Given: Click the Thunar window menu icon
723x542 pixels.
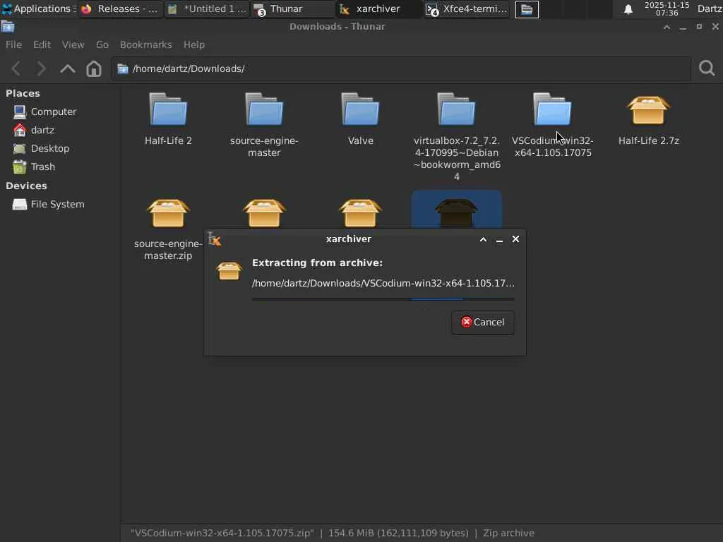Looking at the screenshot, I should (8, 27).
